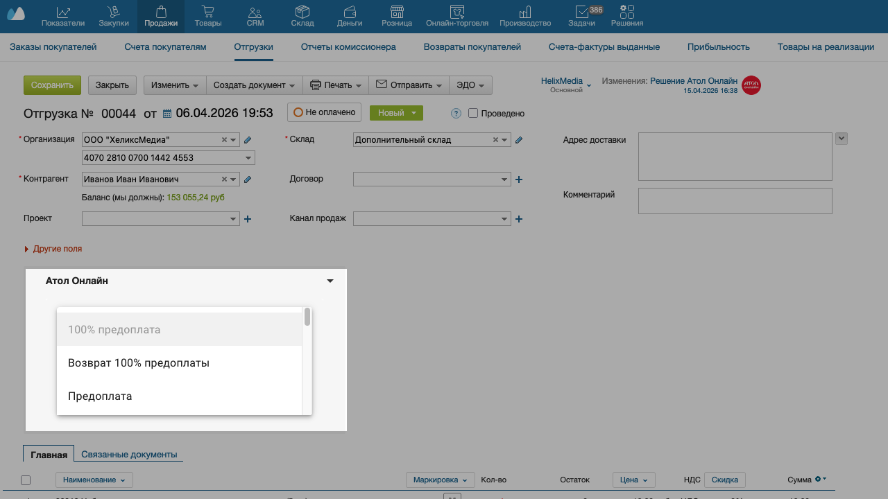Tick the select-all checkbox in table header
Image resolution: width=888 pixels, height=499 pixels.
[26, 480]
